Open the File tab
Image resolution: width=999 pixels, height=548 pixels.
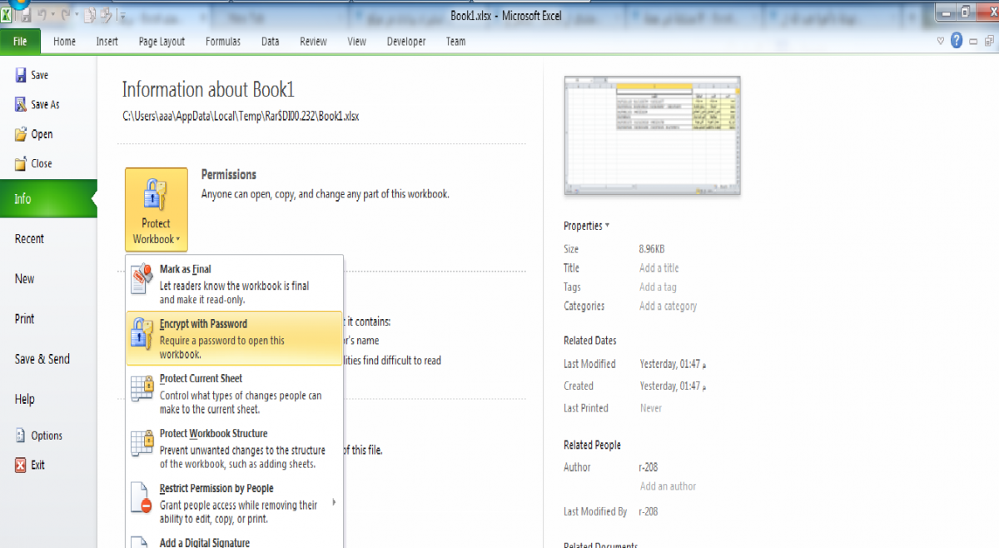(20, 41)
